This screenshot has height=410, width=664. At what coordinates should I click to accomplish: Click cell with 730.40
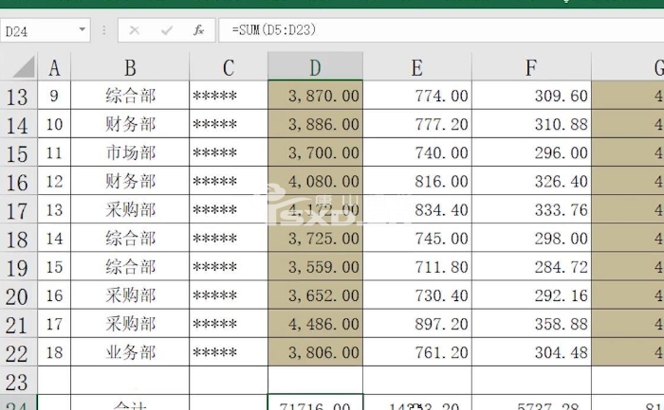coord(417,295)
